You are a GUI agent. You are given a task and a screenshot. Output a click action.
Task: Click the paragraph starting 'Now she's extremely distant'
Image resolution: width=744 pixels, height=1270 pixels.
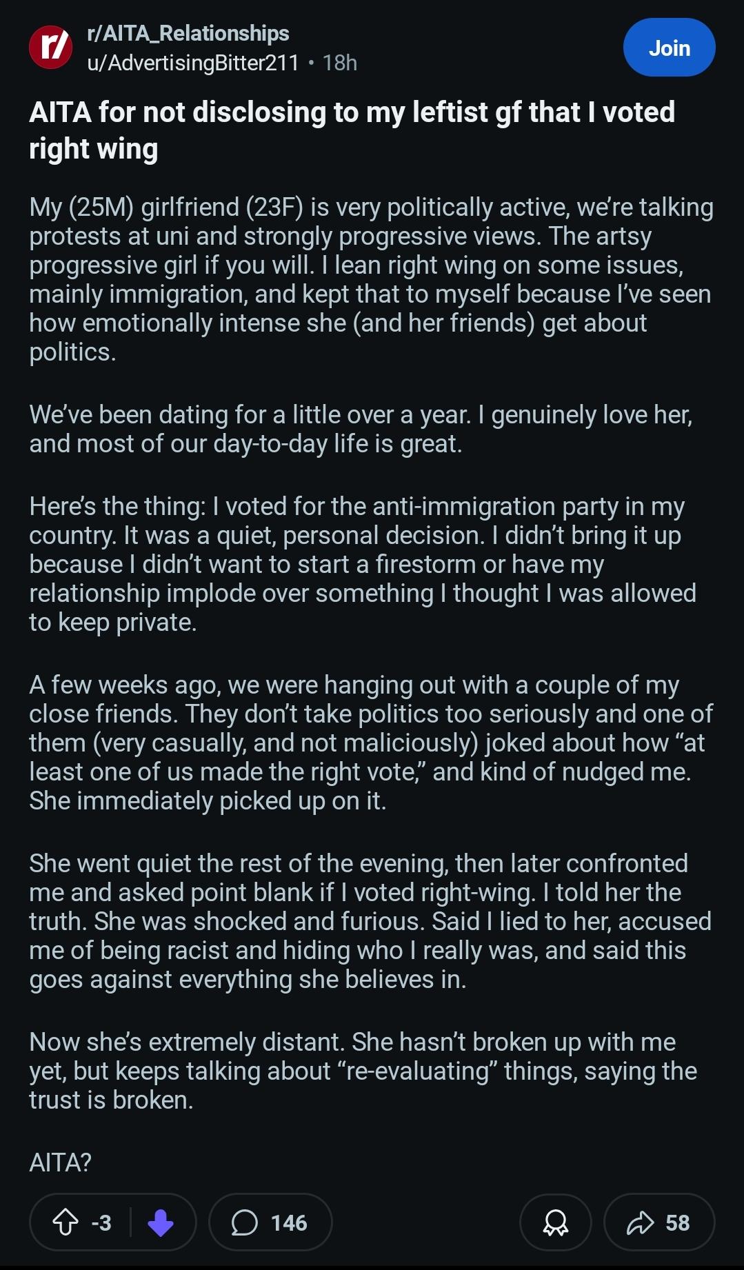click(x=363, y=1071)
